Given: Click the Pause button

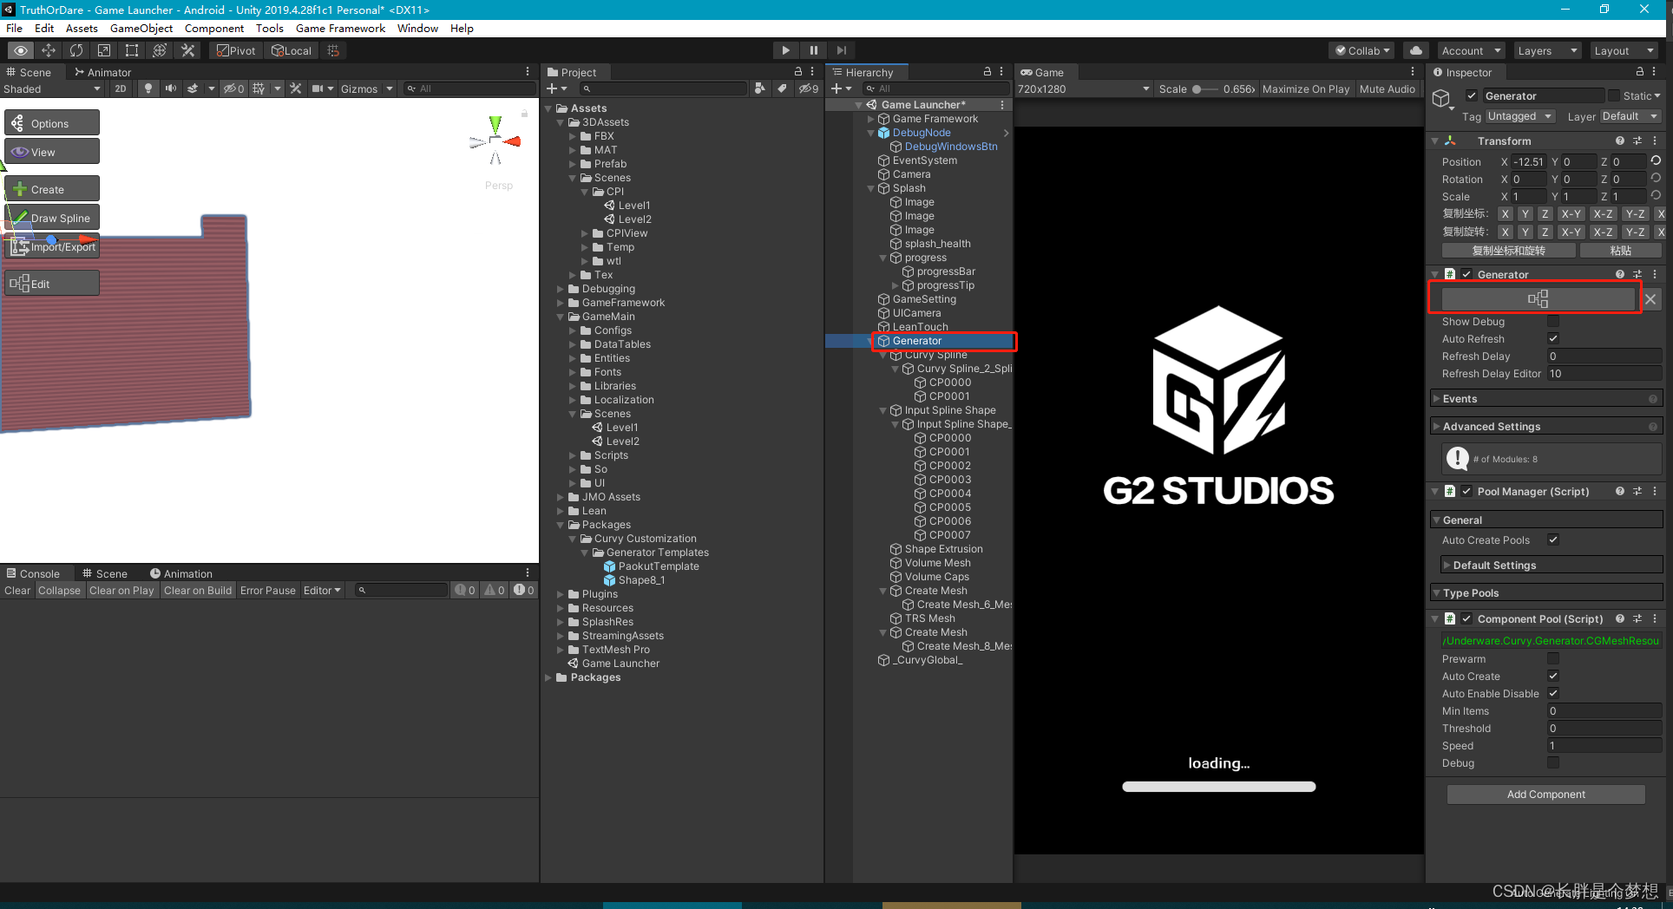Looking at the screenshot, I should [813, 50].
